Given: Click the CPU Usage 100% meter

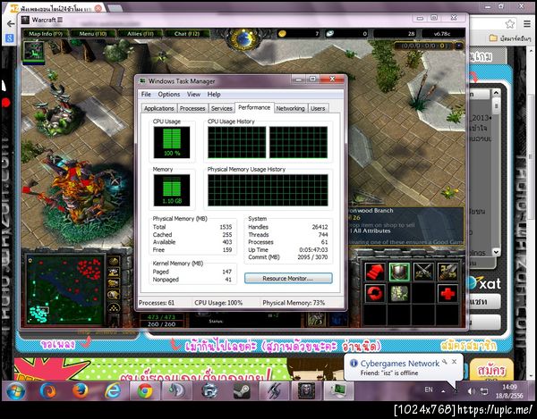Looking at the screenshot, I should [x=172, y=142].
